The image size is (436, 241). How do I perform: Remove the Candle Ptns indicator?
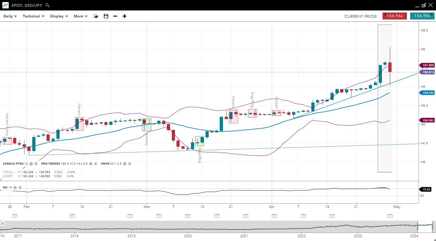point(36,164)
